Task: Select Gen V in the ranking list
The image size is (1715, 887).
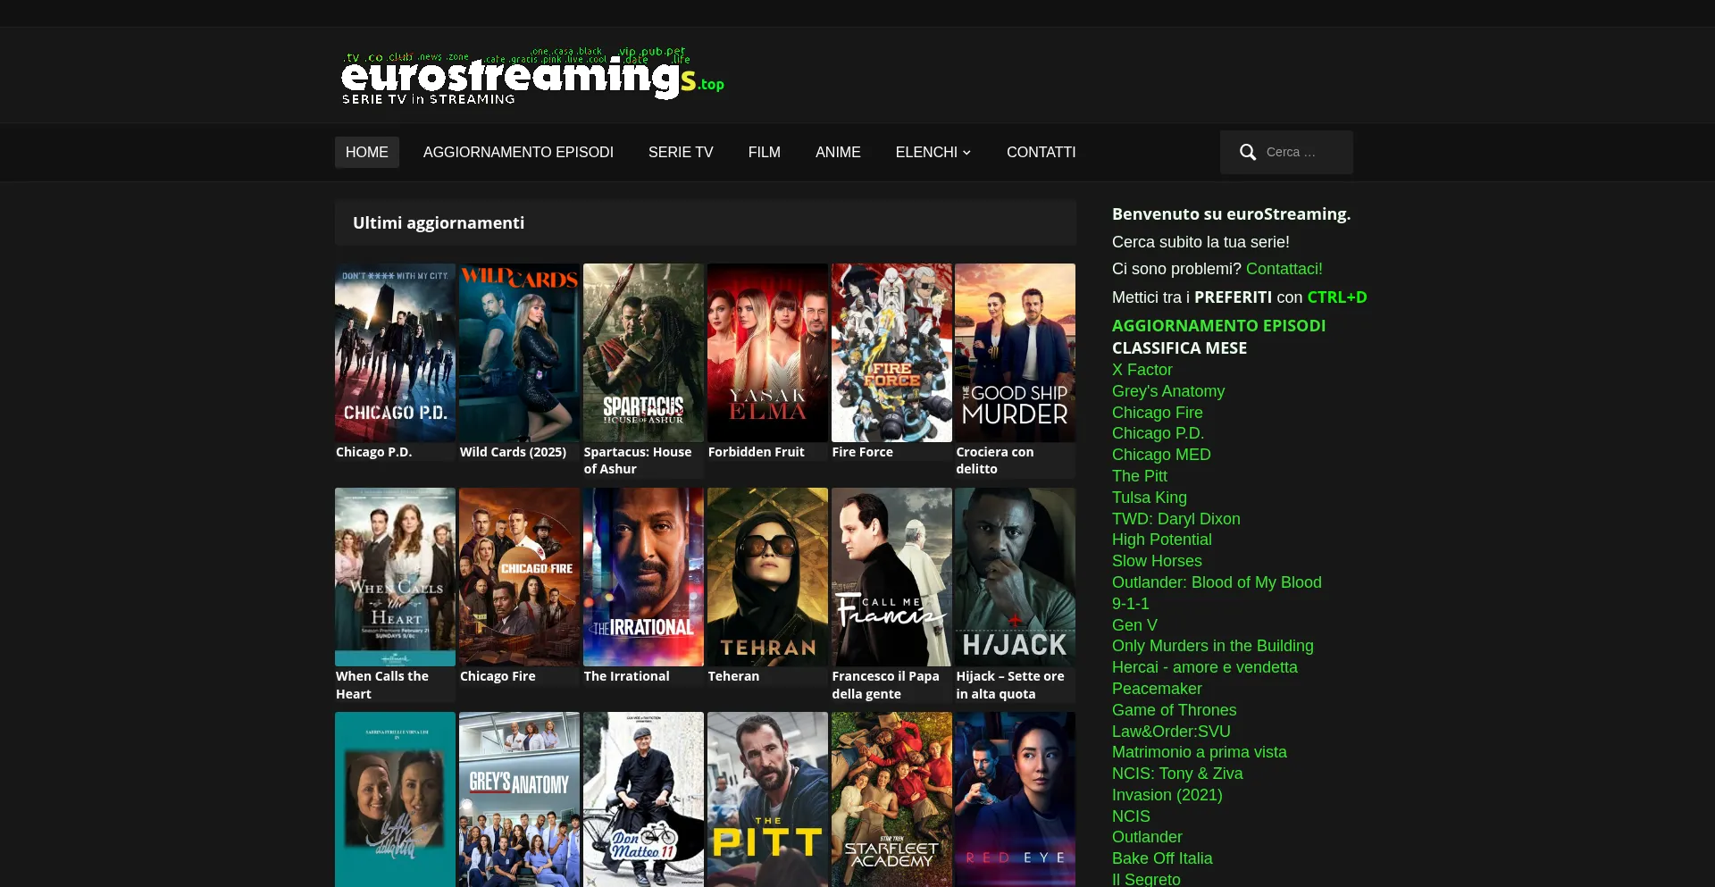Action: pyautogui.click(x=1134, y=625)
